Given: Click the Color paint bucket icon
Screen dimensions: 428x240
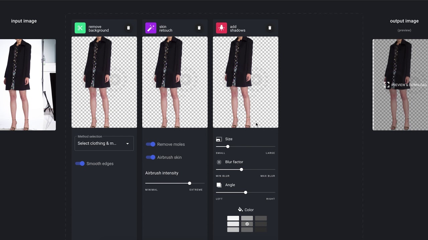Looking at the screenshot, I should click(240, 210).
